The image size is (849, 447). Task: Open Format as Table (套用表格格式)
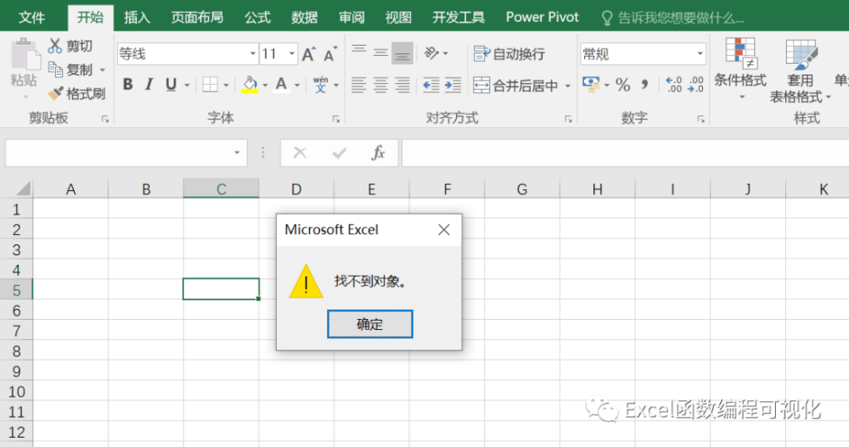(x=801, y=70)
